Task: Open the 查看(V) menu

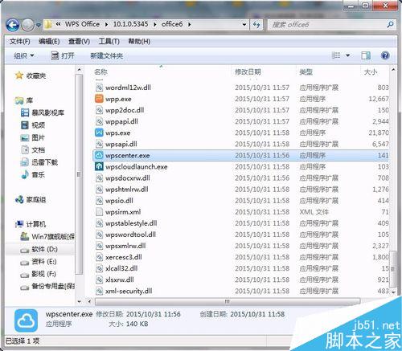Action: [79, 41]
